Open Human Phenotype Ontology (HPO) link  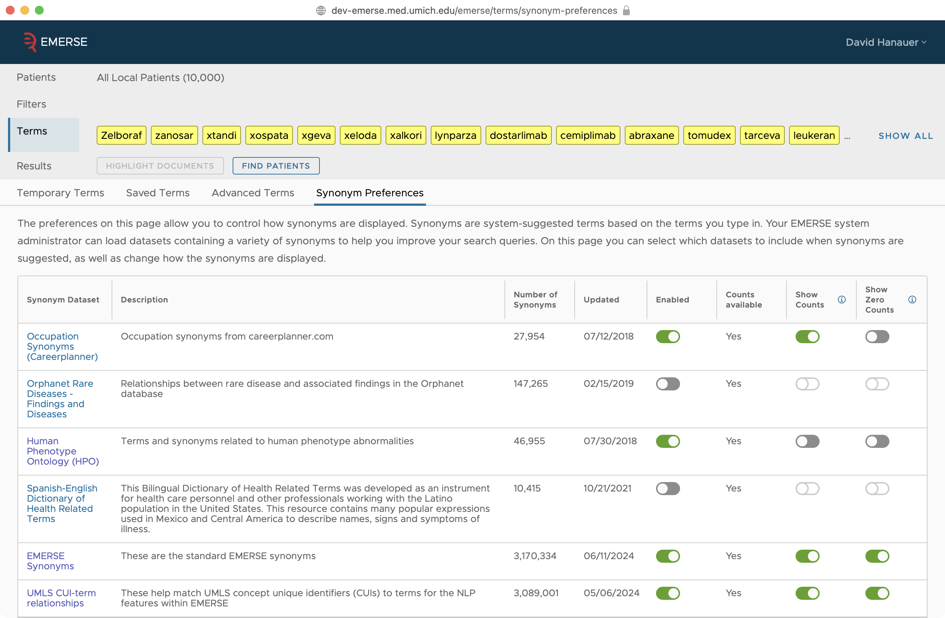pos(63,451)
